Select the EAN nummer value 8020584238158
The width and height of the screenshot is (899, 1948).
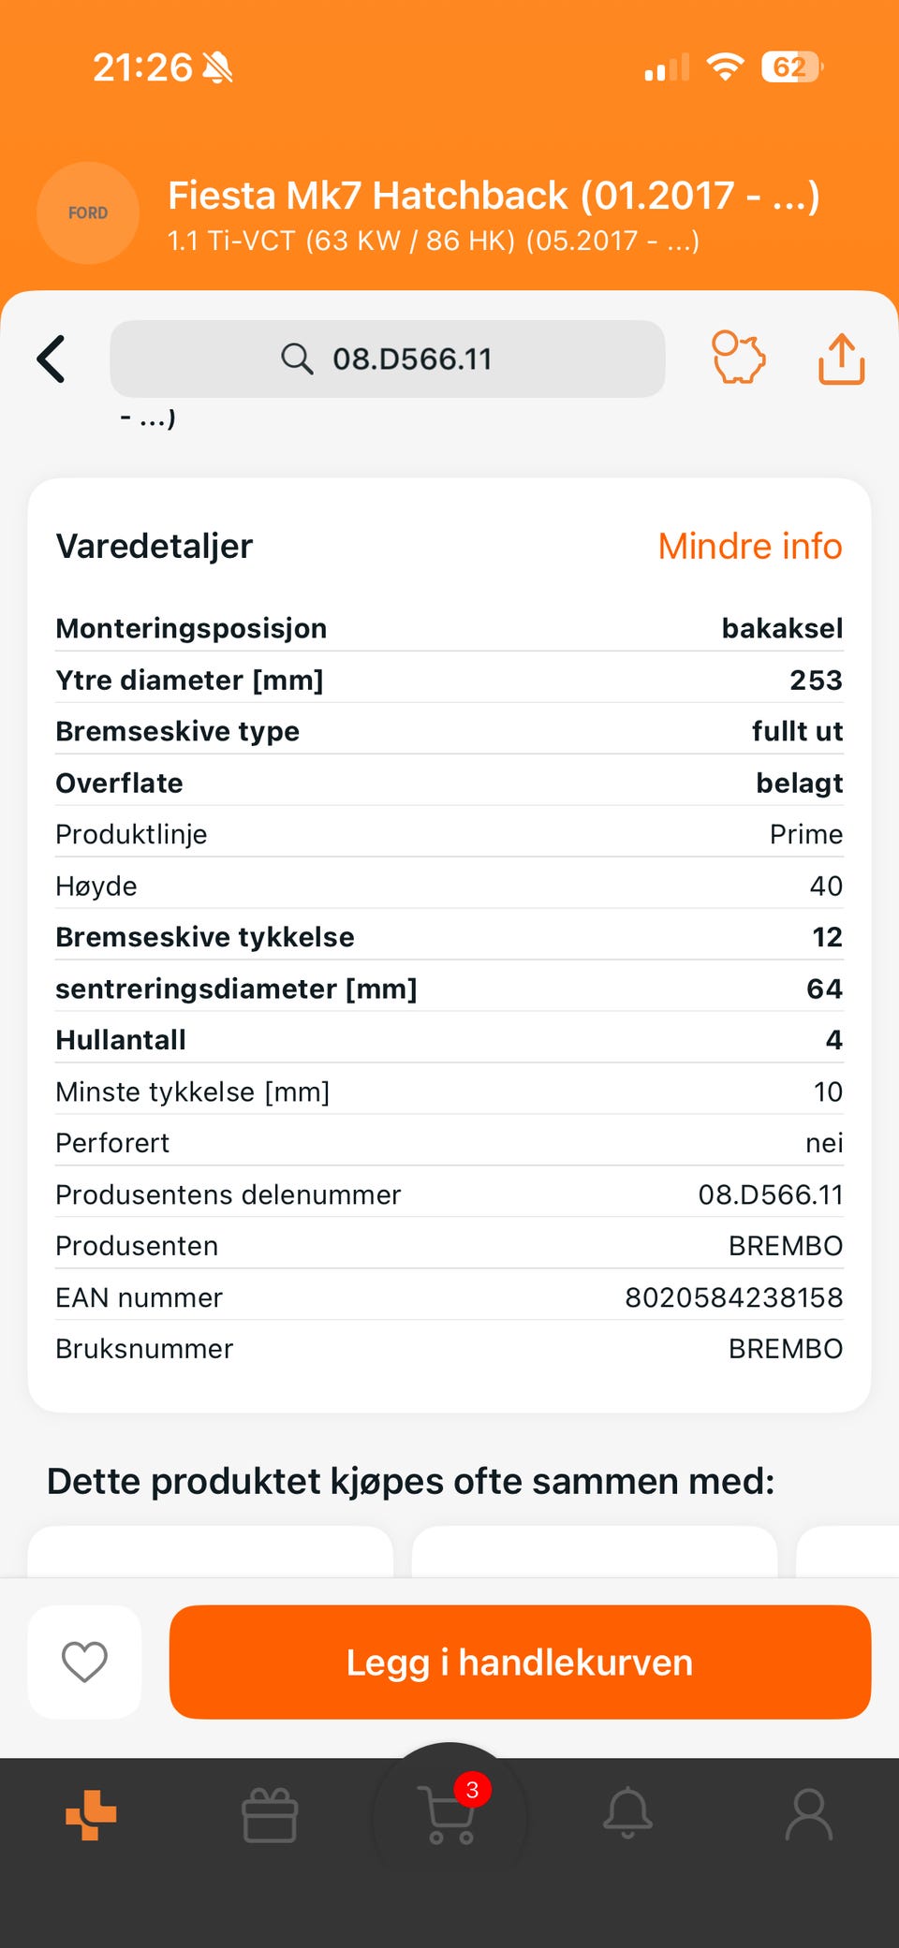click(733, 1297)
